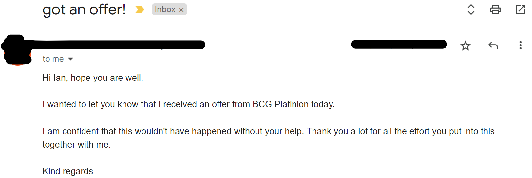Click the sender's redacted avatar picture
This screenshot has width=532, height=178.
(17, 50)
